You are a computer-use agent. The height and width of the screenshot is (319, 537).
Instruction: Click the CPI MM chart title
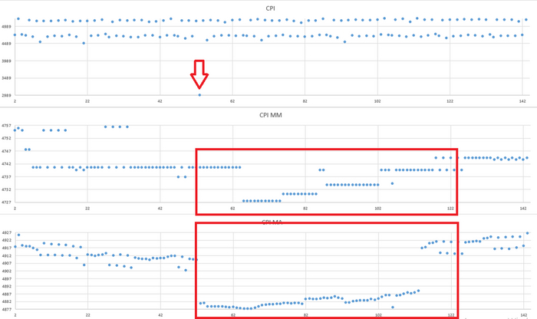coord(271,115)
